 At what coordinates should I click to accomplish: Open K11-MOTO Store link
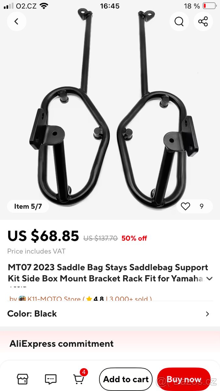[53, 299]
